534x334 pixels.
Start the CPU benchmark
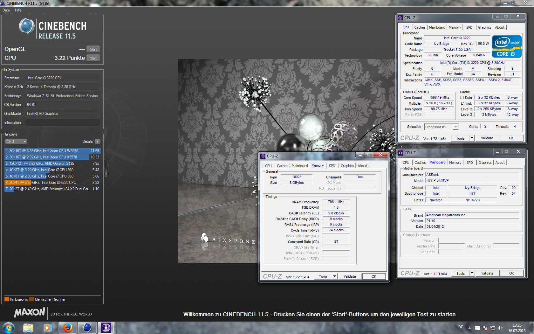93,58
